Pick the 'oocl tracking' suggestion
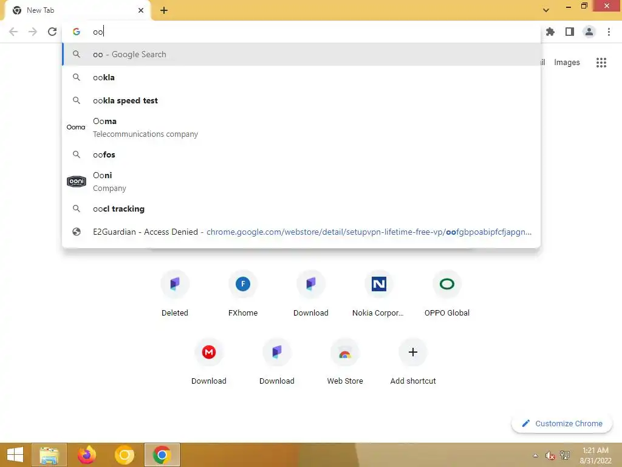Viewport: 622px width, 467px height. click(301, 209)
